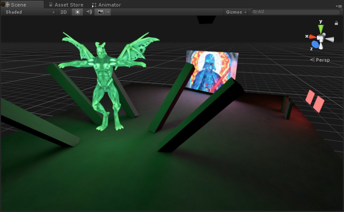This screenshot has height=212, width=344.
Task: Toggle scene lighting sun icon
Action: [x=77, y=12]
